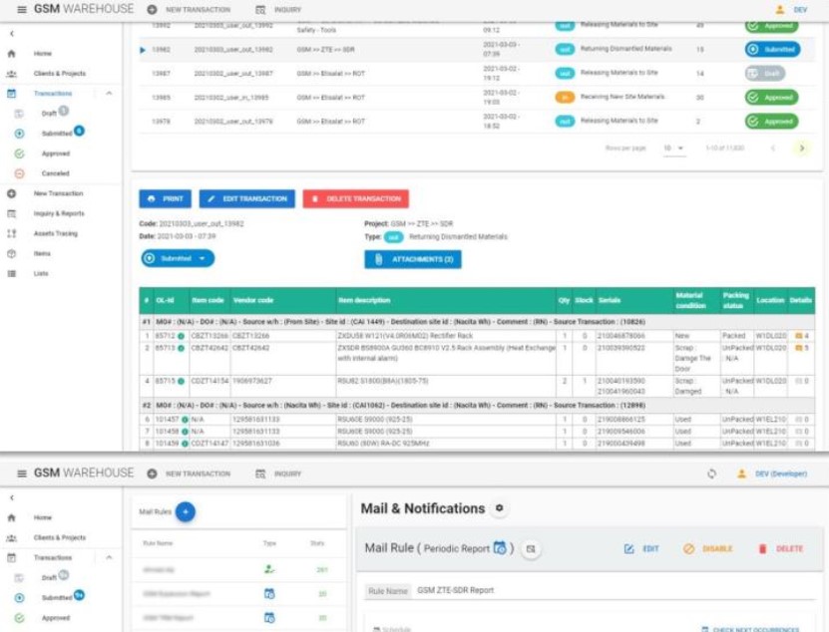The height and width of the screenshot is (632, 829).
Task: Click the Print button
Action: 165,199
